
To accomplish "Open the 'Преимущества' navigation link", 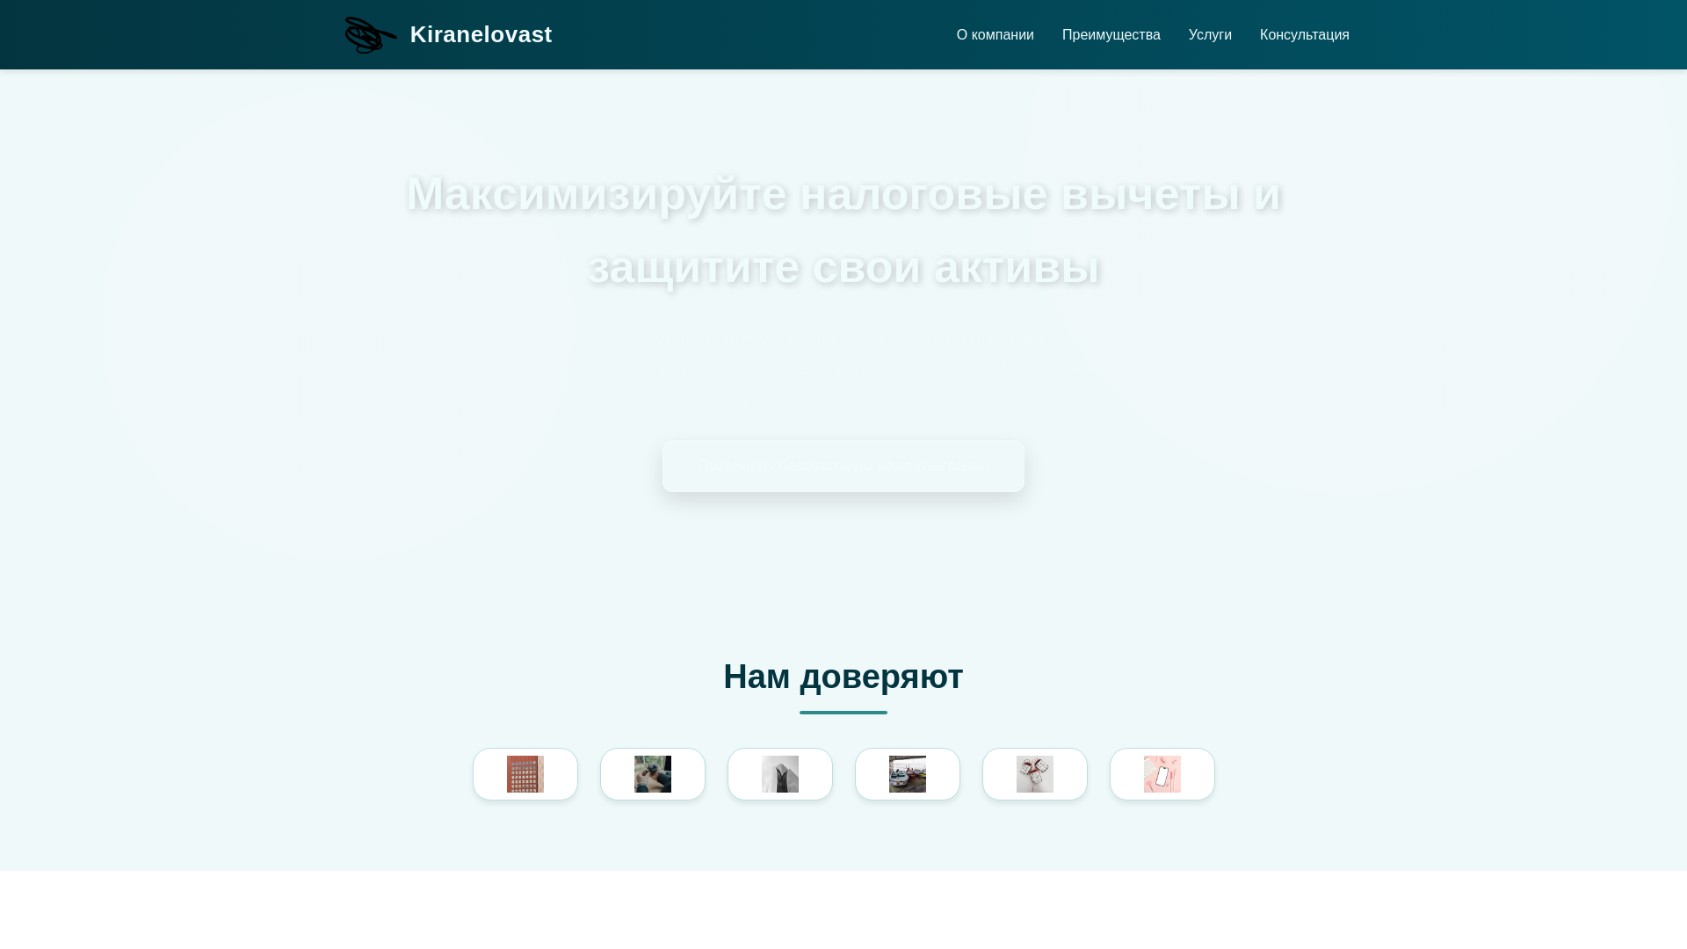I will click(x=1111, y=34).
